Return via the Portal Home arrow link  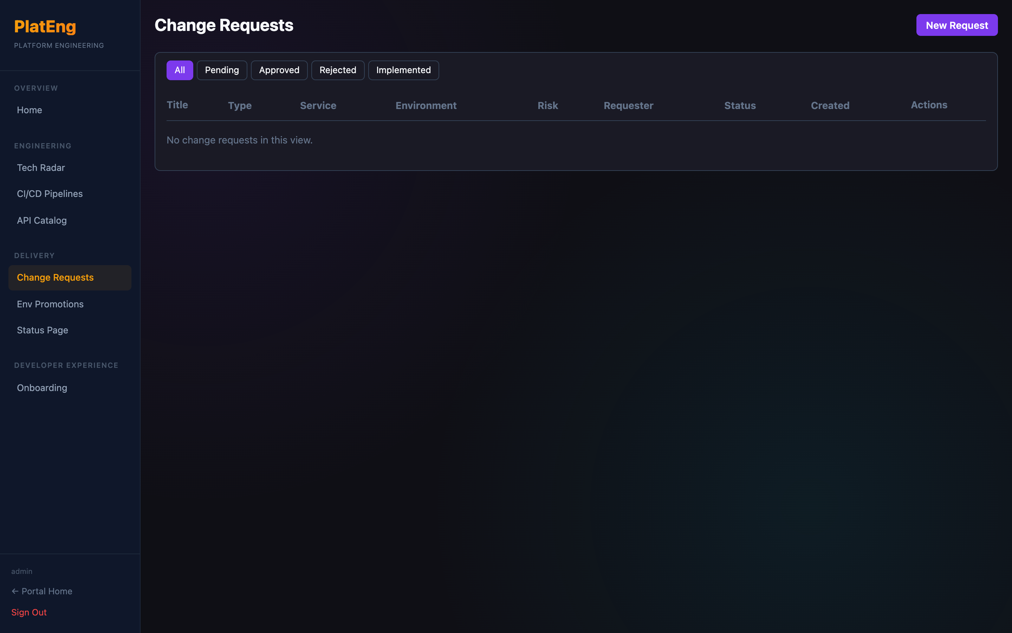click(42, 591)
